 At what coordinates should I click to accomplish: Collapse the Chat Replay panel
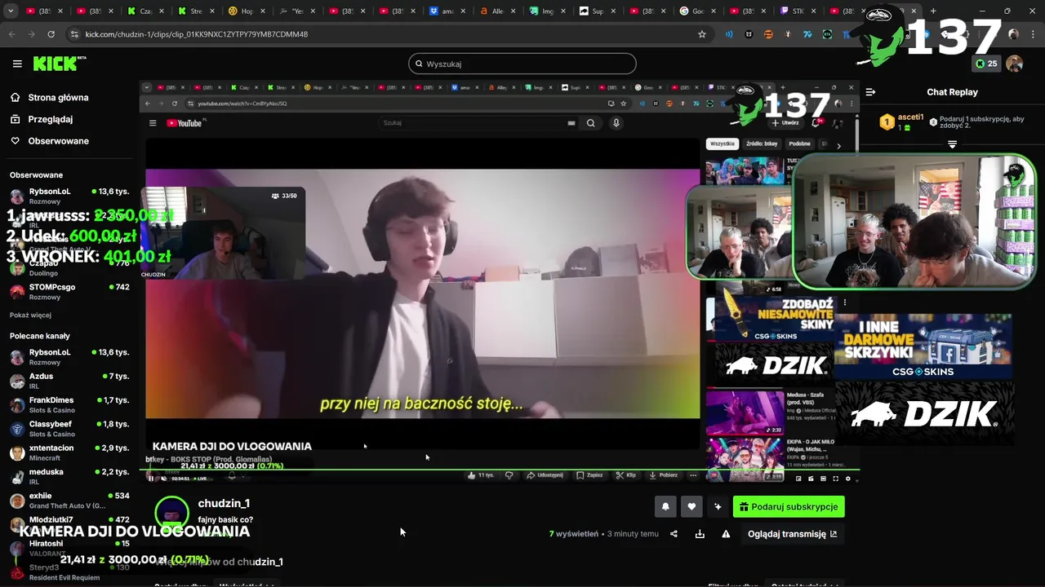(x=870, y=92)
